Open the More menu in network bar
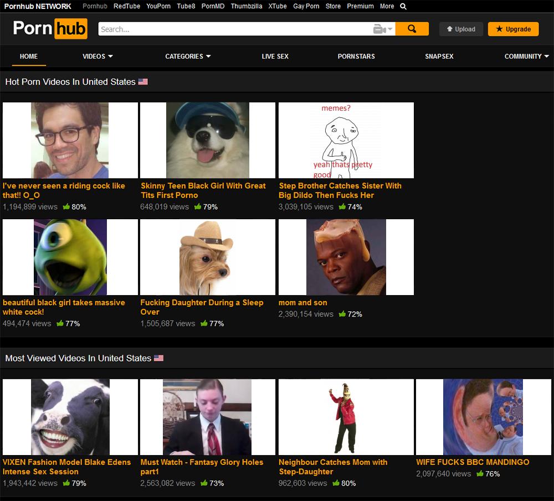 point(387,7)
